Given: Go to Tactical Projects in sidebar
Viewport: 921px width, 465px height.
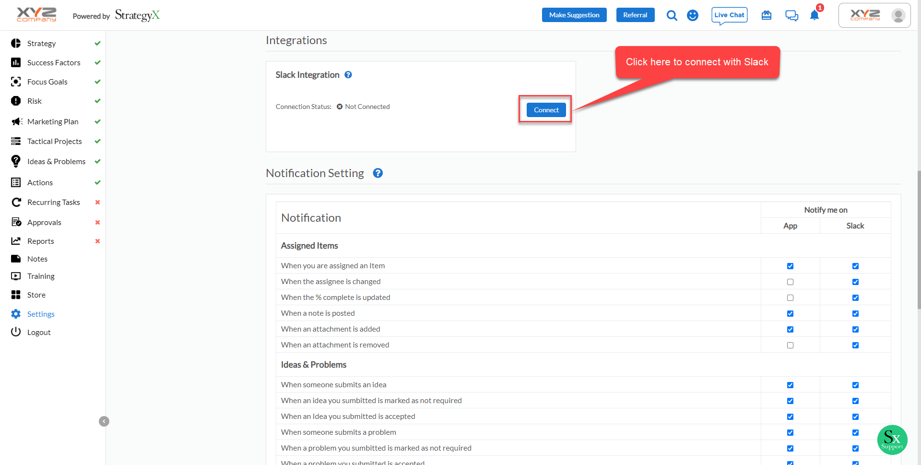Looking at the screenshot, I should coord(54,142).
